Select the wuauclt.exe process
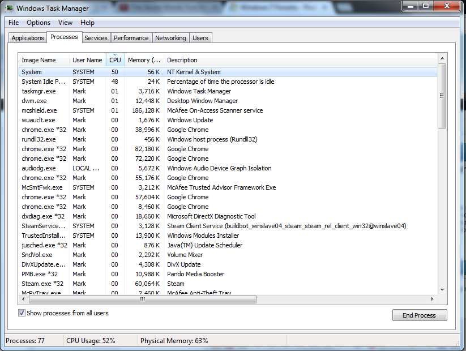The image size is (466, 351). (228, 120)
